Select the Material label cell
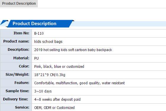Viewport: 166px width, 111px height. [16, 58]
